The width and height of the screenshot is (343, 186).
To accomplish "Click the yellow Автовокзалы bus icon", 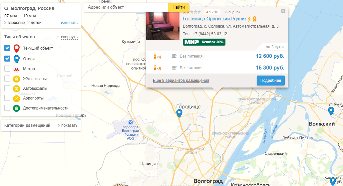I will 16,89.
